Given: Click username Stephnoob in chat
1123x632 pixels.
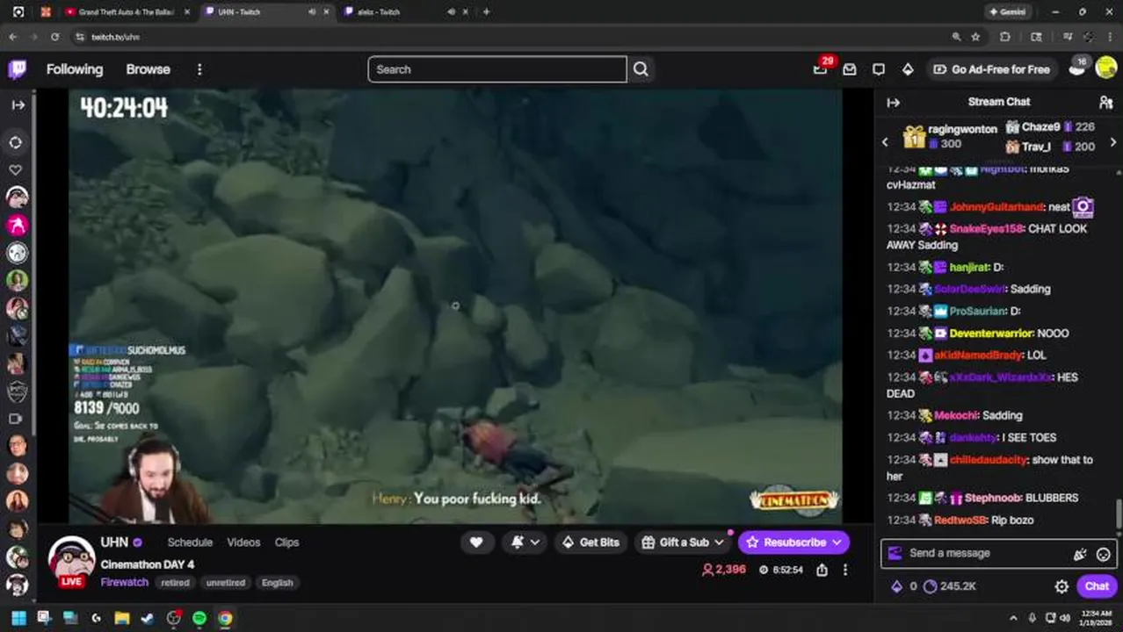Looking at the screenshot, I should click(993, 498).
